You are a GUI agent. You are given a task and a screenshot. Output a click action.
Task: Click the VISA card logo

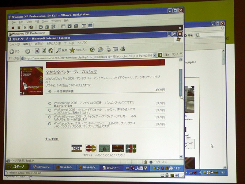pos(77,148)
